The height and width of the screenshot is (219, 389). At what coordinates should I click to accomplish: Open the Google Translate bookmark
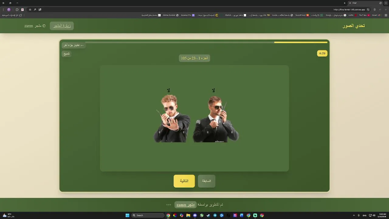tap(336, 15)
